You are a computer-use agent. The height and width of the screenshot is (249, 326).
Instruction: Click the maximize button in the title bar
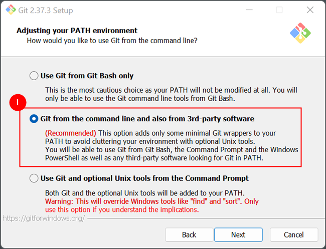[279, 10]
